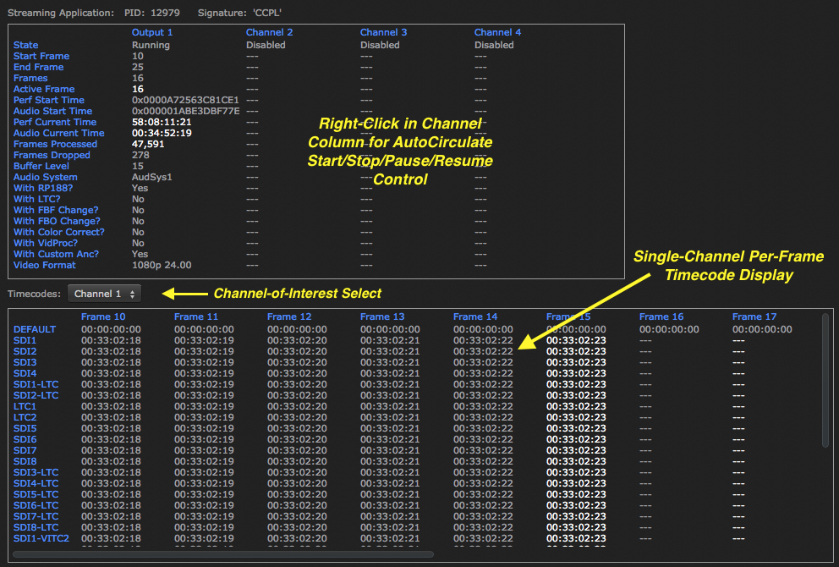This screenshot has height=567, width=839.
Task: Select the Frame 17 column header
Action: point(754,317)
